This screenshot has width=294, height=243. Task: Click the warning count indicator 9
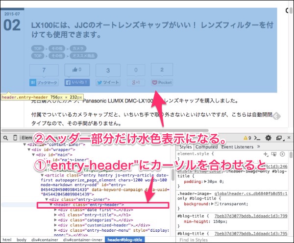(247, 138)
